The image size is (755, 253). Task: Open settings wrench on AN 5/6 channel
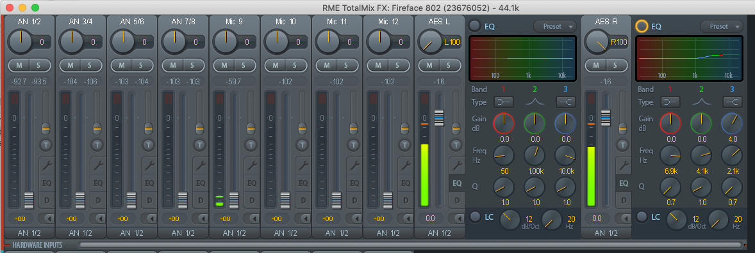(149, 165)
